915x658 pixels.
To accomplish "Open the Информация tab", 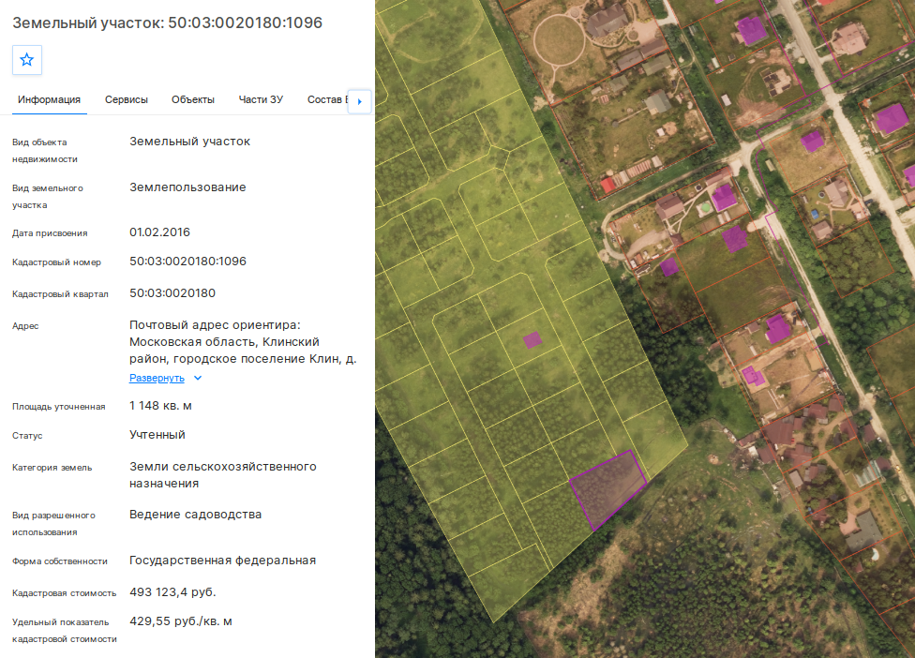I will click(x=49, y=99).
